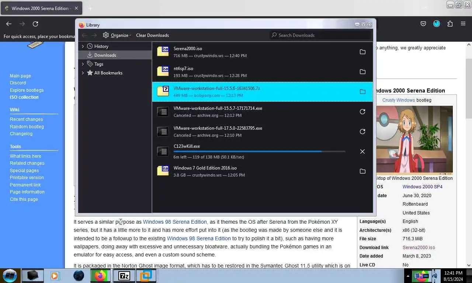Cancel the C123wKill.exe download
The width and height of the screenshot is (472, 283).
tap(362, 151)
